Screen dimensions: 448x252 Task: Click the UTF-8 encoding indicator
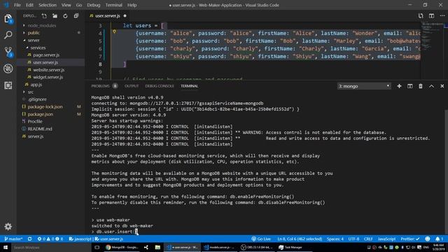(x=353, y=239)
